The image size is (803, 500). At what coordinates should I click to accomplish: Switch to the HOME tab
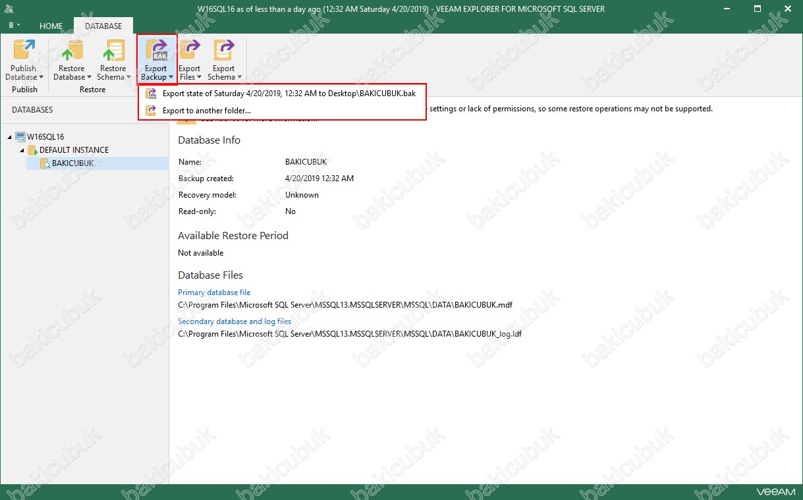51,26
